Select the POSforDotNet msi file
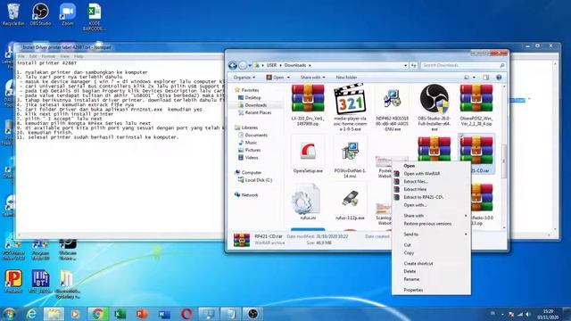The width and height of the screenshot is (571, 321). [350, 158]
